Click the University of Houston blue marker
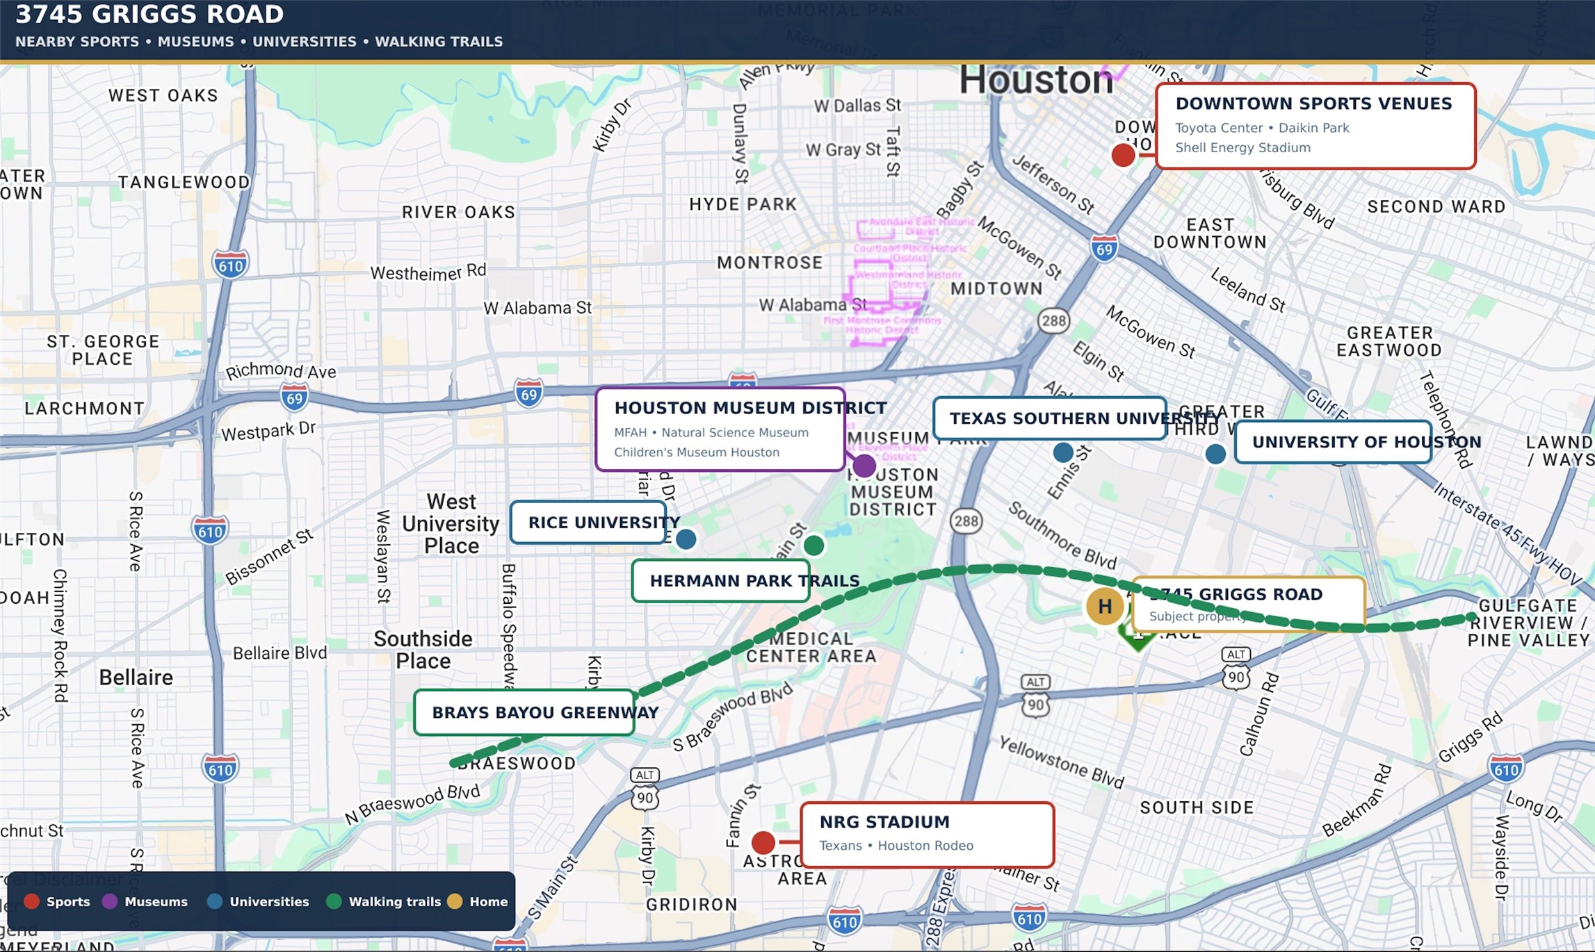The height and width of the screenshot is (952, 1595). tap(1215, 454)
